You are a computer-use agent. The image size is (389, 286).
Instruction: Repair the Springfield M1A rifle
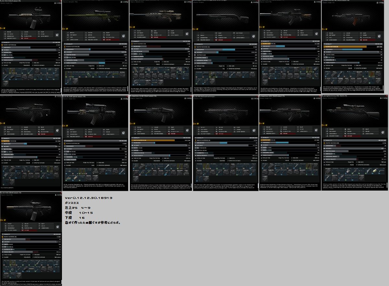(x=352, y=131)
